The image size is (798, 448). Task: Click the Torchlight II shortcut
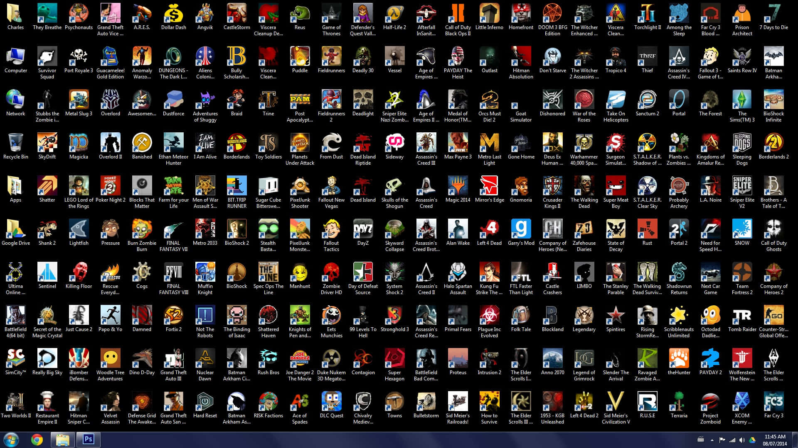click(647, 17)
